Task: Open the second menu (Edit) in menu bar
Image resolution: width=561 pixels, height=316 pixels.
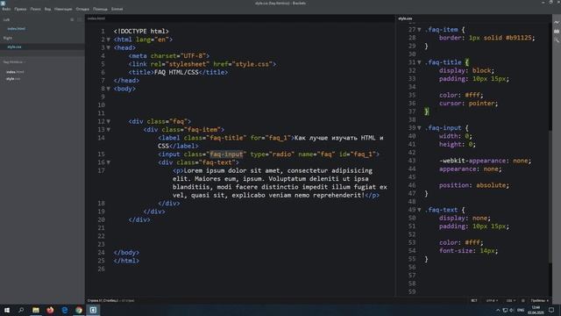Action: coord(20,9)
